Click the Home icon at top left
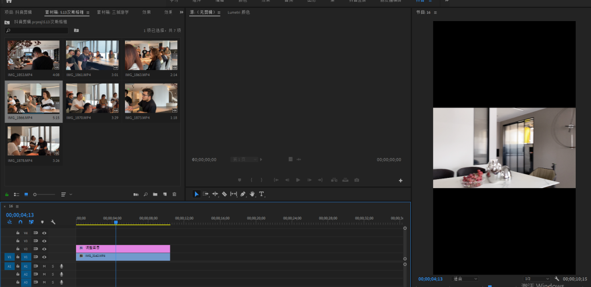 pyautogui.click(x=9, y=1)
